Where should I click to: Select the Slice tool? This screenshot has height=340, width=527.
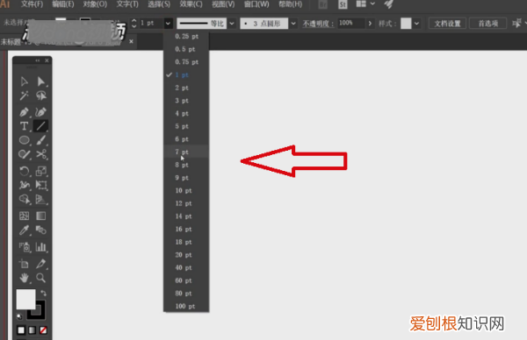coord(41,264)
